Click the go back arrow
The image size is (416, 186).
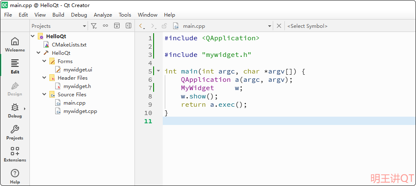141,26
